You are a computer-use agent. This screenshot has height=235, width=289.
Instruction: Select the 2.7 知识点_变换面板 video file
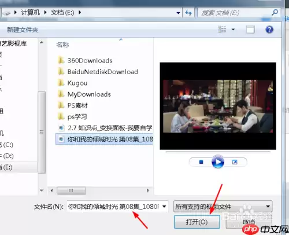click(105, 128)
